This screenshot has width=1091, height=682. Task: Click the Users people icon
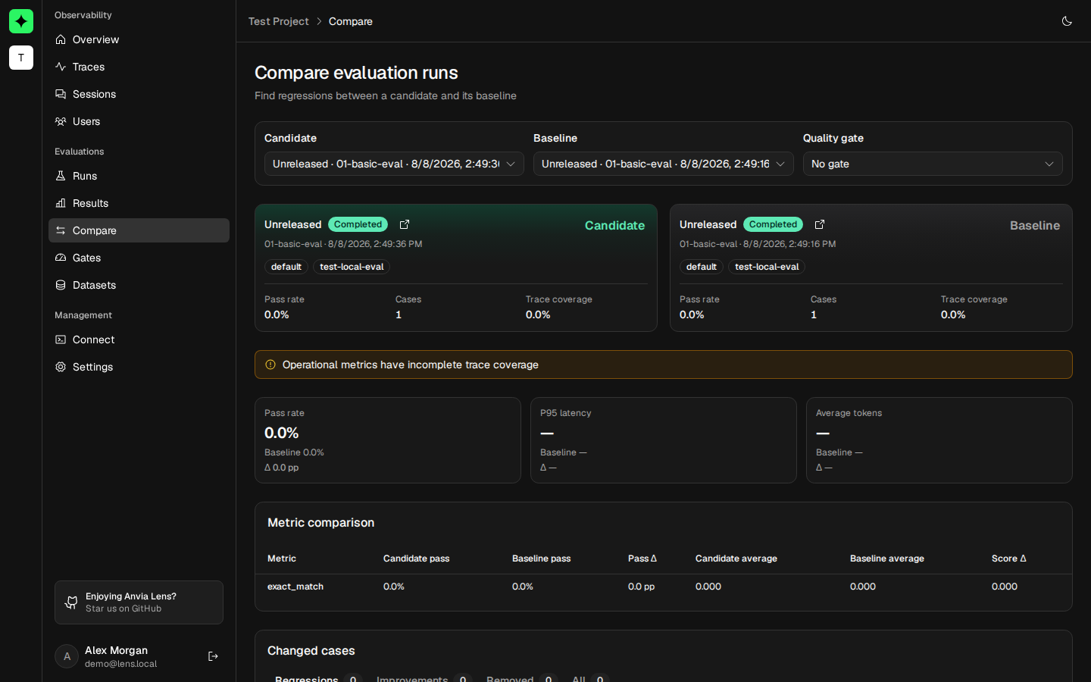click(x=61, y=121)
